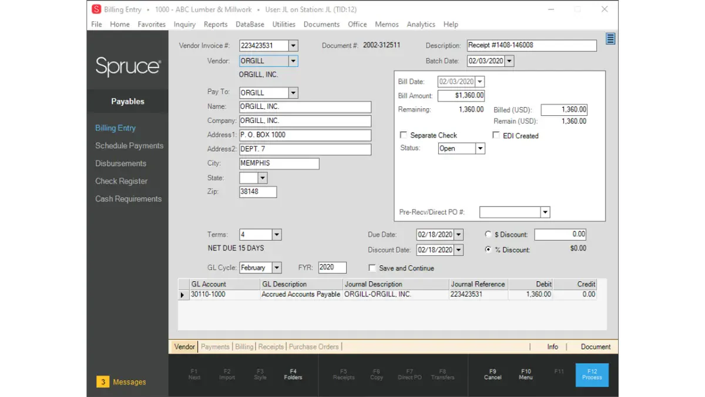Toggle the EDI Created checkbox
705x397 pixels.
click(496, 135)
